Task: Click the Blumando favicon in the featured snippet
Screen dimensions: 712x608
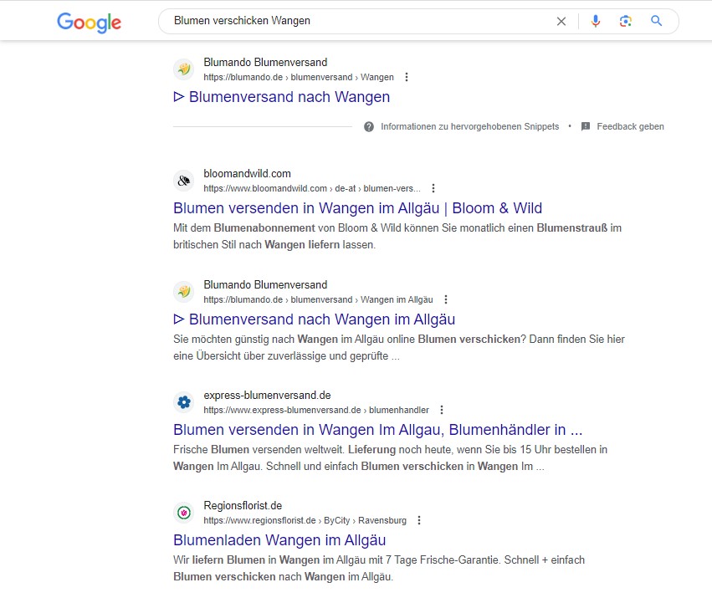Action: 183,69
